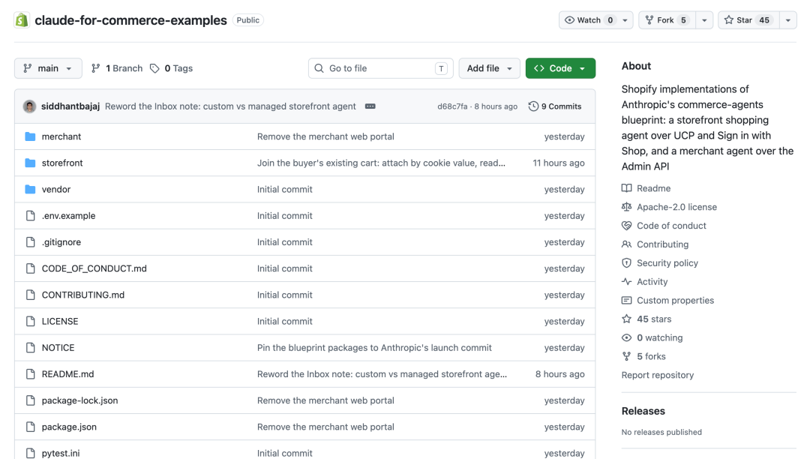Click the Contributing people icon
810x459 pixels.
coord(626,244)
